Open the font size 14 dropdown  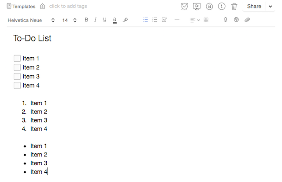coord(70,20)
